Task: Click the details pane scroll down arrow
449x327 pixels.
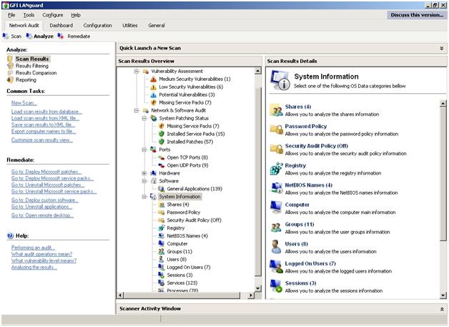Action: [x=443, y=296]
